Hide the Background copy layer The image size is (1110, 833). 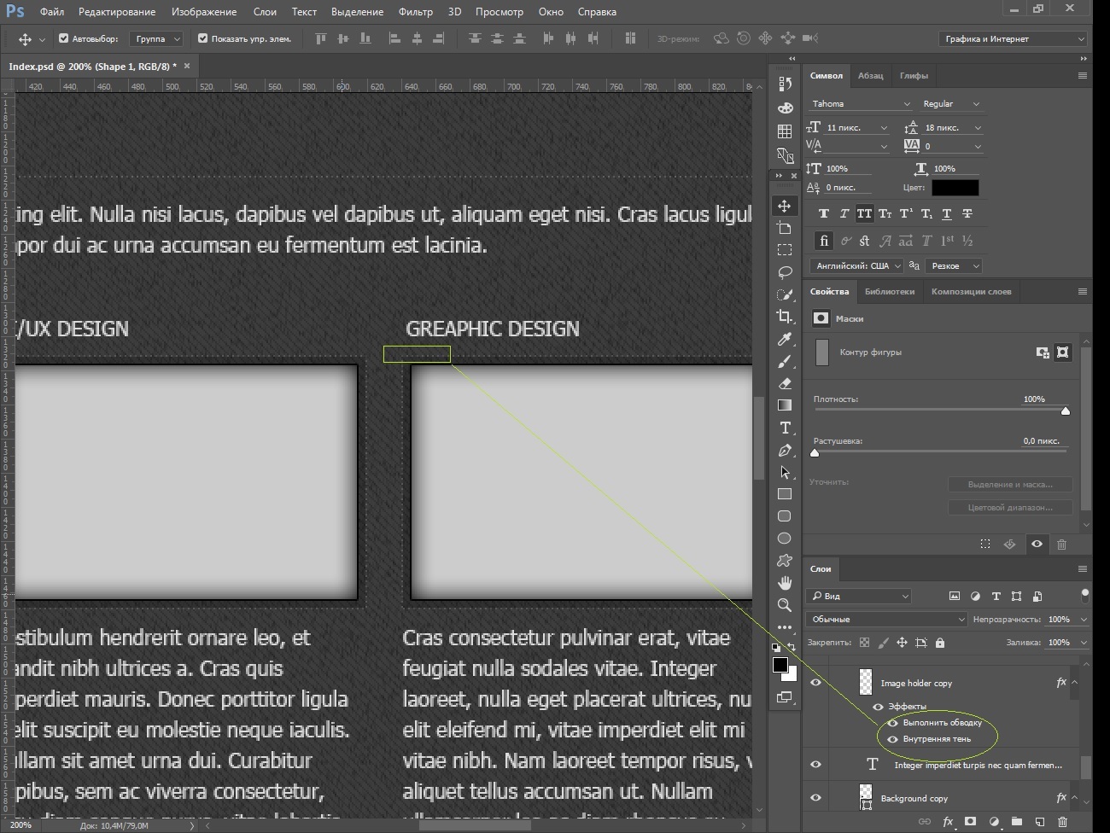815,798
